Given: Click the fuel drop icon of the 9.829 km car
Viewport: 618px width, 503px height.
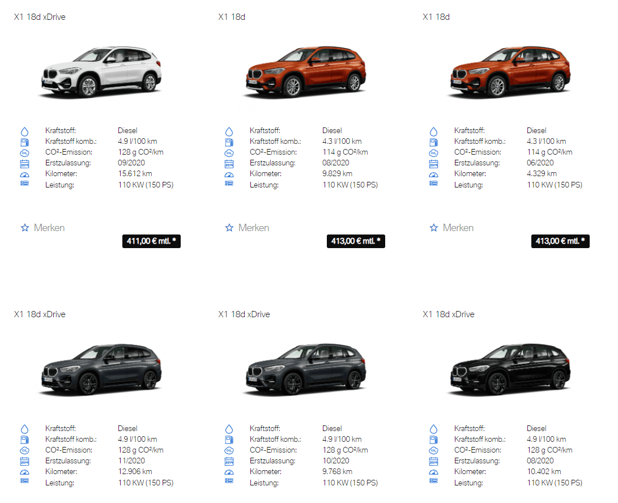Looking at the screenshot, I should (x=229, y=131).
